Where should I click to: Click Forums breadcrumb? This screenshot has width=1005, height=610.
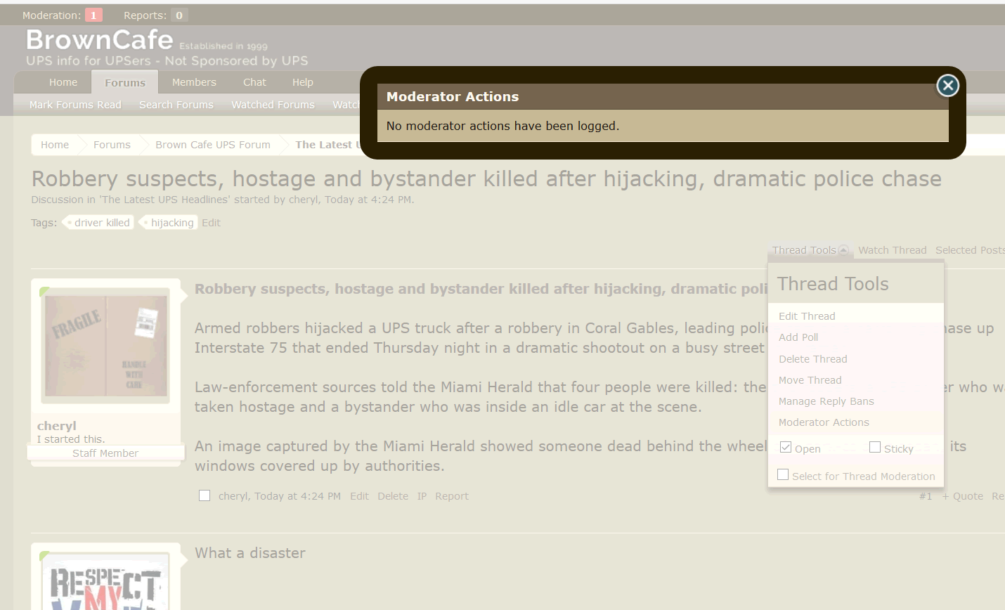(x=112, y=145)
